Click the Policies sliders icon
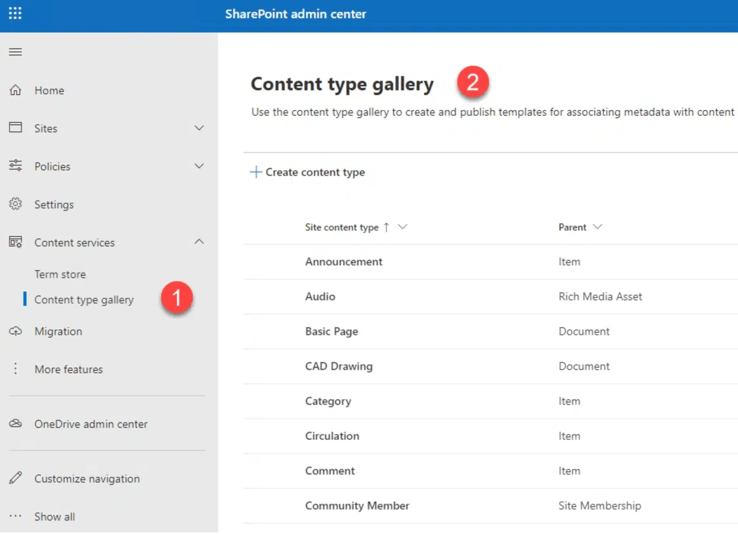 click(x=15, y=166)
